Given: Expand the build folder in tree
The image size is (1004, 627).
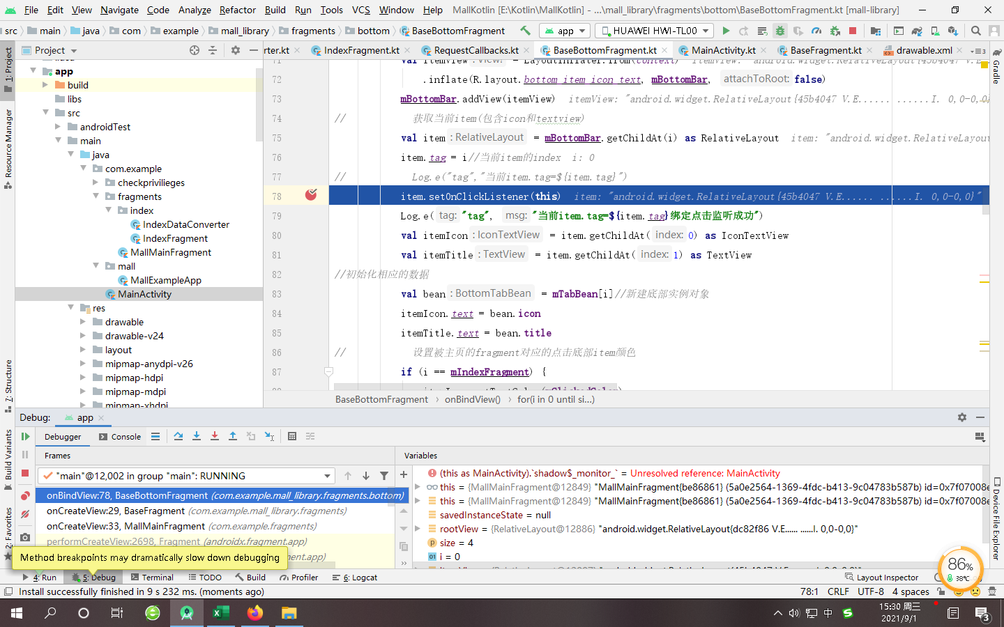Looking at the screenshot, I should pyautogui.click(x=45, y=85).
